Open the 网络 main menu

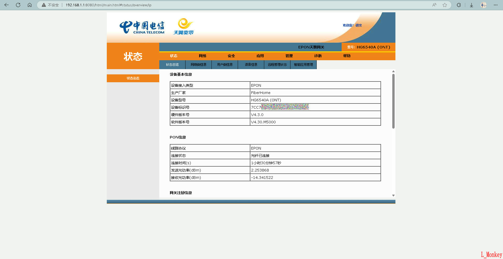click(x=202, y=56)
